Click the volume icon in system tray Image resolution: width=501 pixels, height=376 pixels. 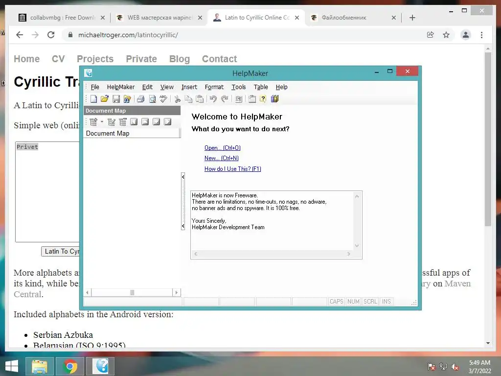[455, 367]
